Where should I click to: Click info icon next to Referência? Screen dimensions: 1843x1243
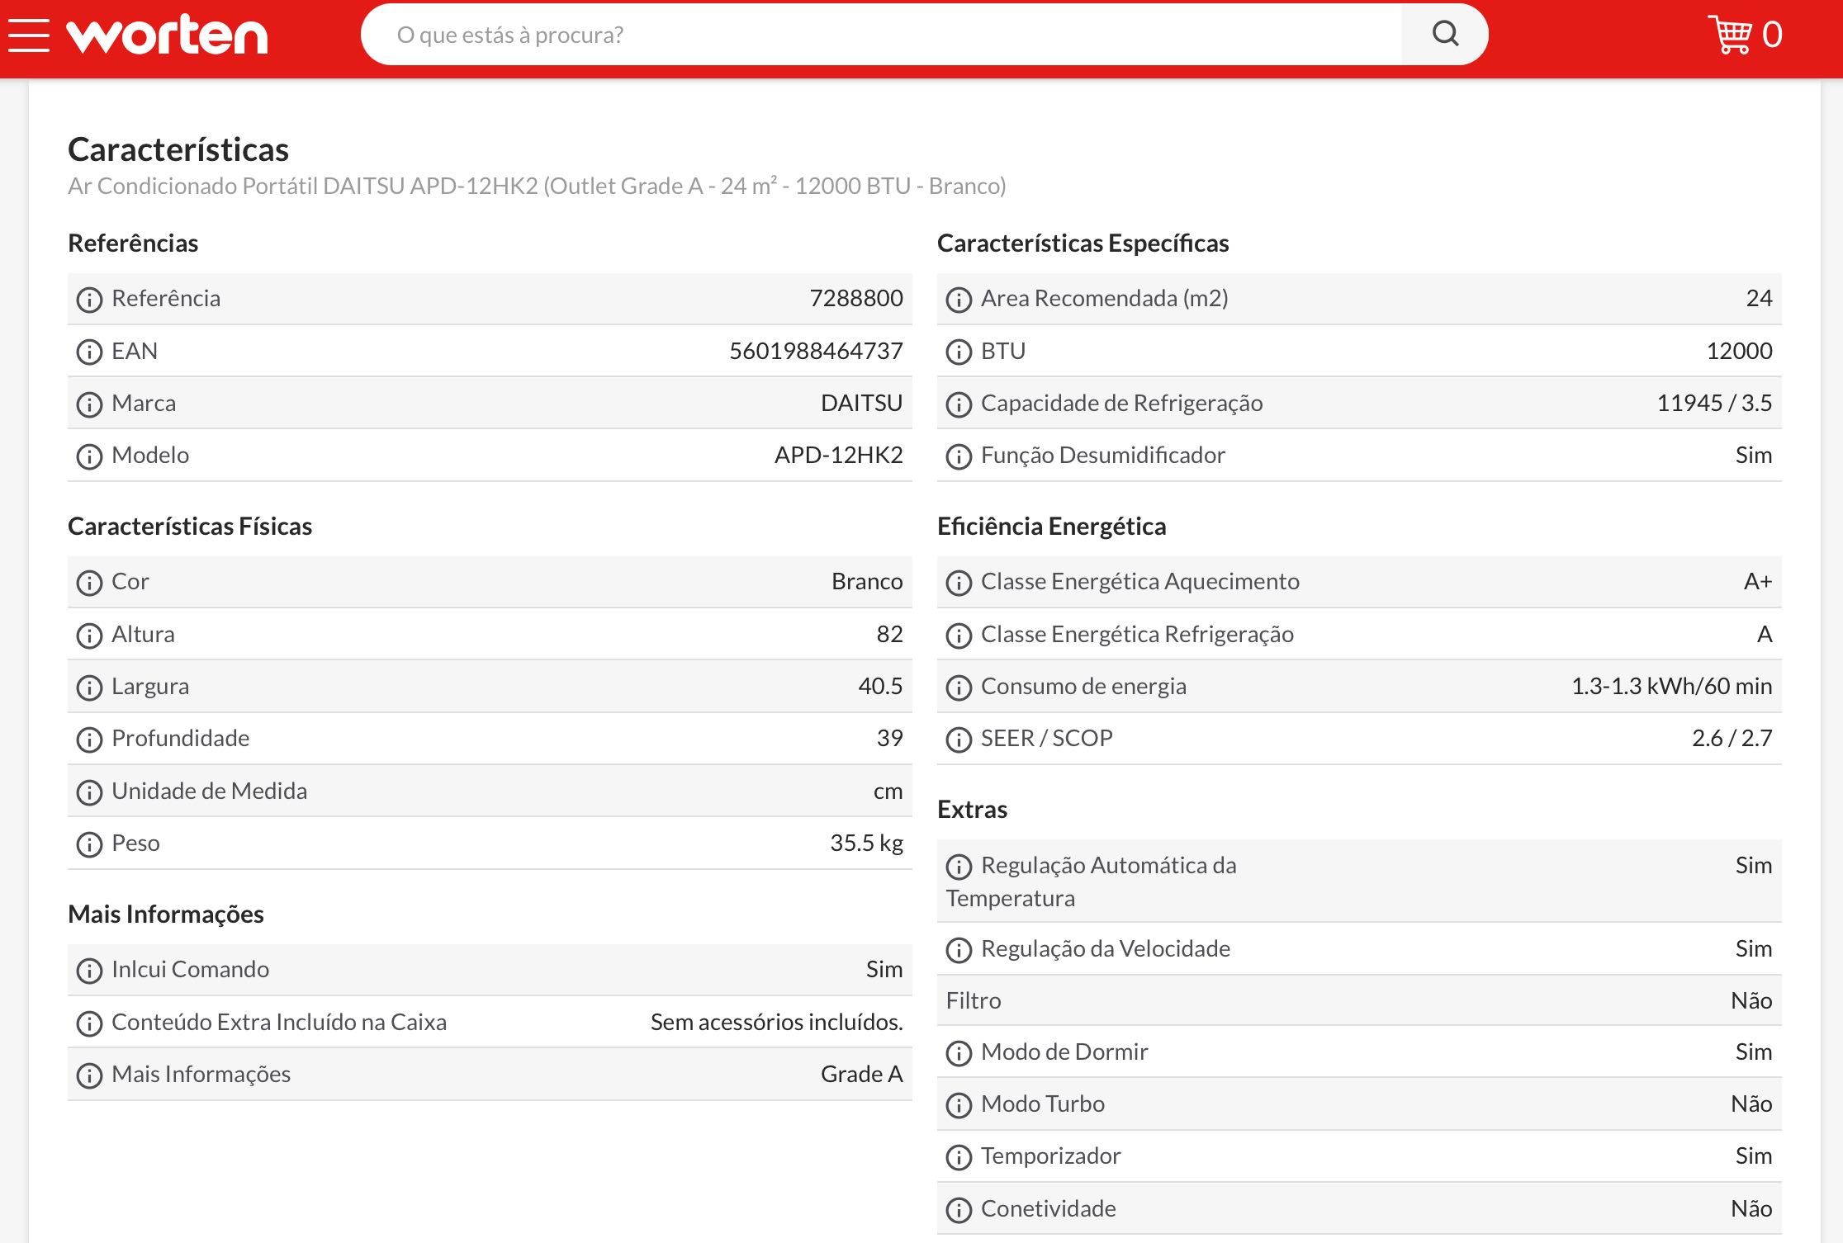point(89,300)
